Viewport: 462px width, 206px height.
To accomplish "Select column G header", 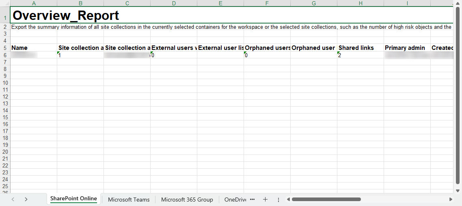I will [x=314, y=3].
